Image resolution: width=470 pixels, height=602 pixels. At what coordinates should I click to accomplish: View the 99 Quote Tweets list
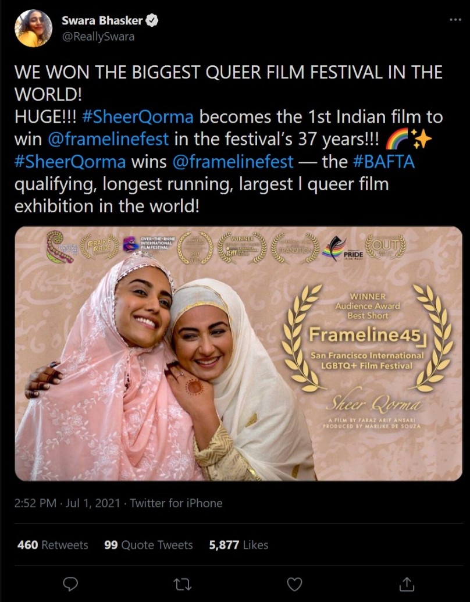click(x=148, y=545)
